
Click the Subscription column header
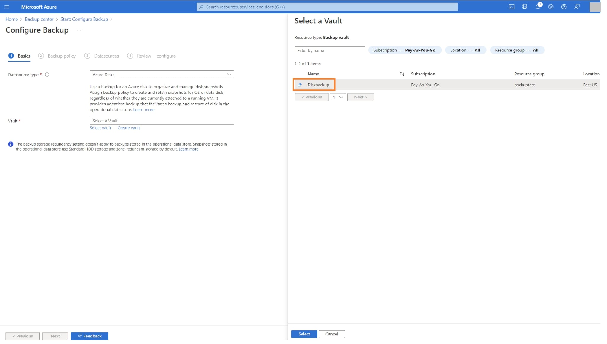[x=423, y=74]
